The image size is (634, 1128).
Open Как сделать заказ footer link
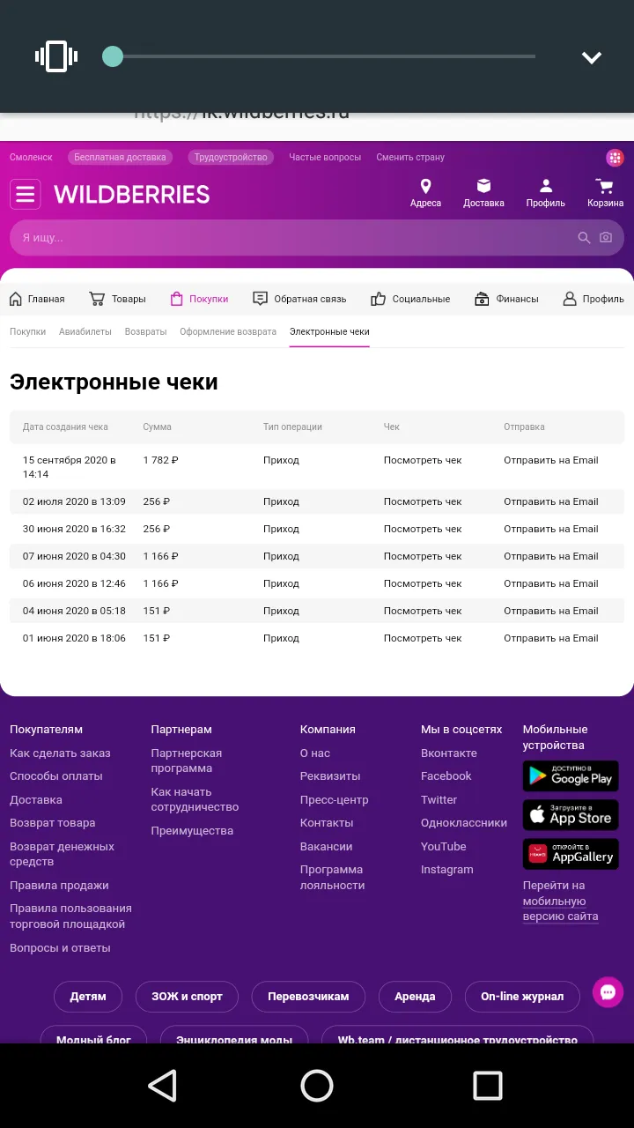60,753
